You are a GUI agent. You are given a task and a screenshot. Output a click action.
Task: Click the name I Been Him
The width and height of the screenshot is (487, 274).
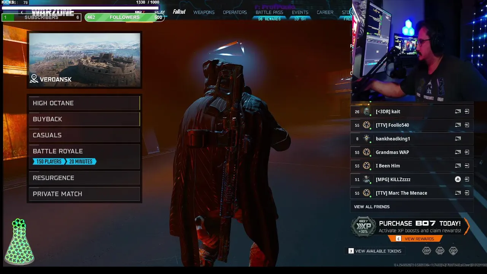[388, 166]
